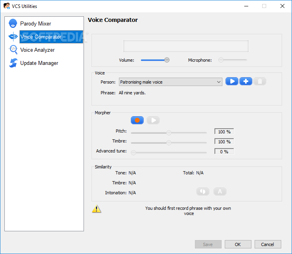Select Voice Comparator in the sidebar

[x=51, y=37]
